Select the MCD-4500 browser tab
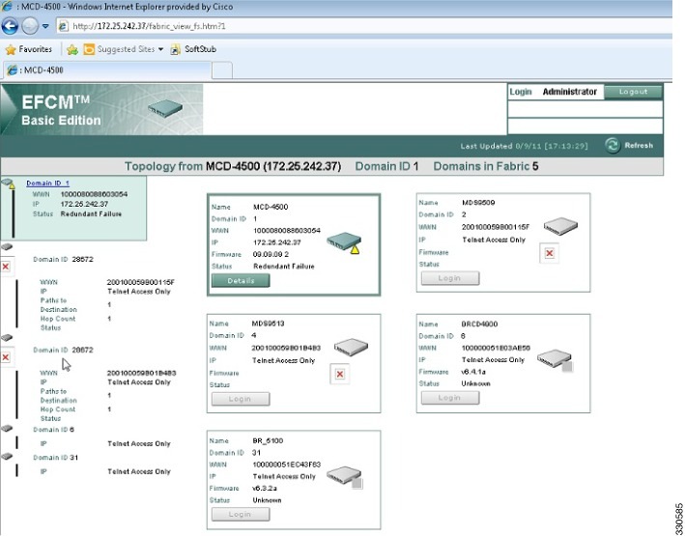Screen dimensions: 685x536 click(107, 70)
